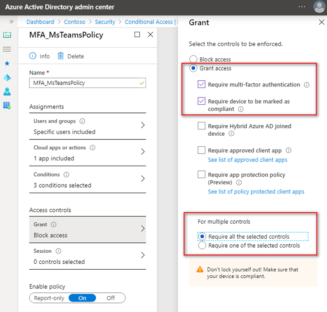Select the Block access radio button
327x312 pixels.
coord(193,59)
